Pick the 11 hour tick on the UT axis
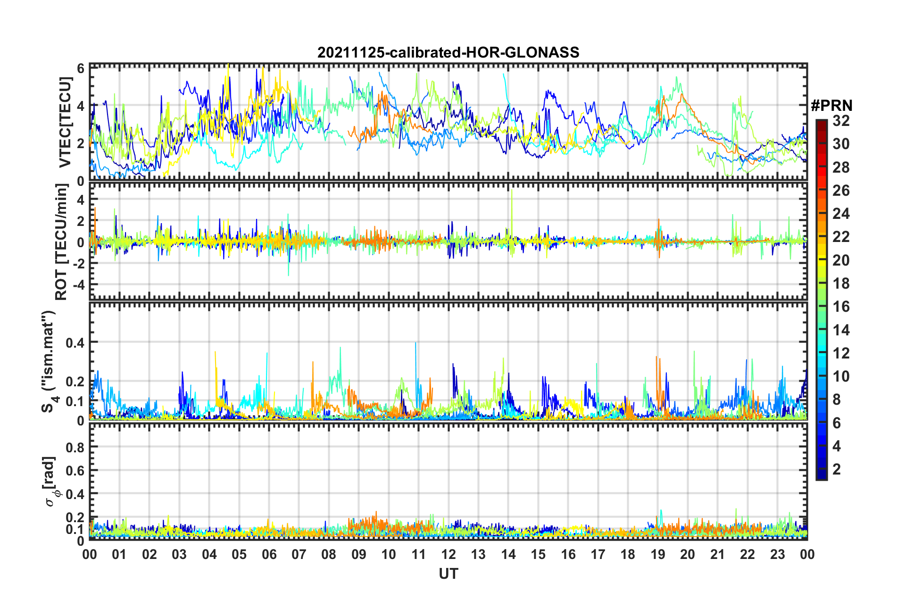The width and height of the screenshot is (897, 600). tap(419, 554)
